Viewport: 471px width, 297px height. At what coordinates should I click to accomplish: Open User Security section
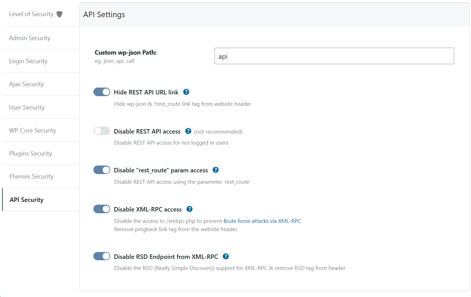click(41, 107)
